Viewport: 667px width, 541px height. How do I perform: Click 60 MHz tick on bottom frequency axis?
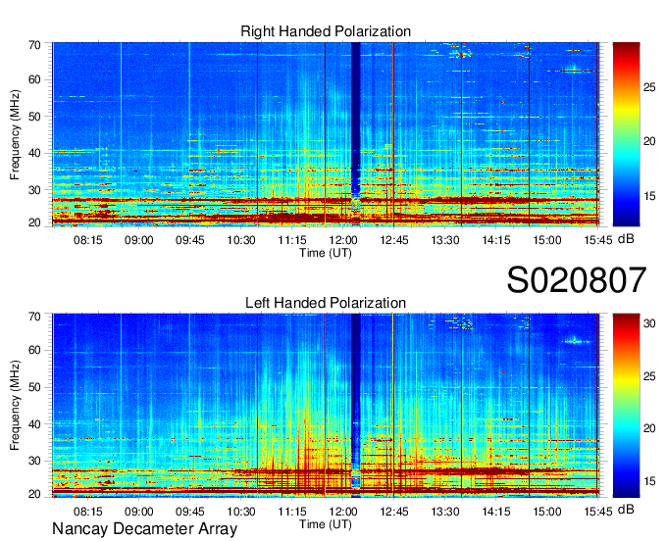point(34,350)
